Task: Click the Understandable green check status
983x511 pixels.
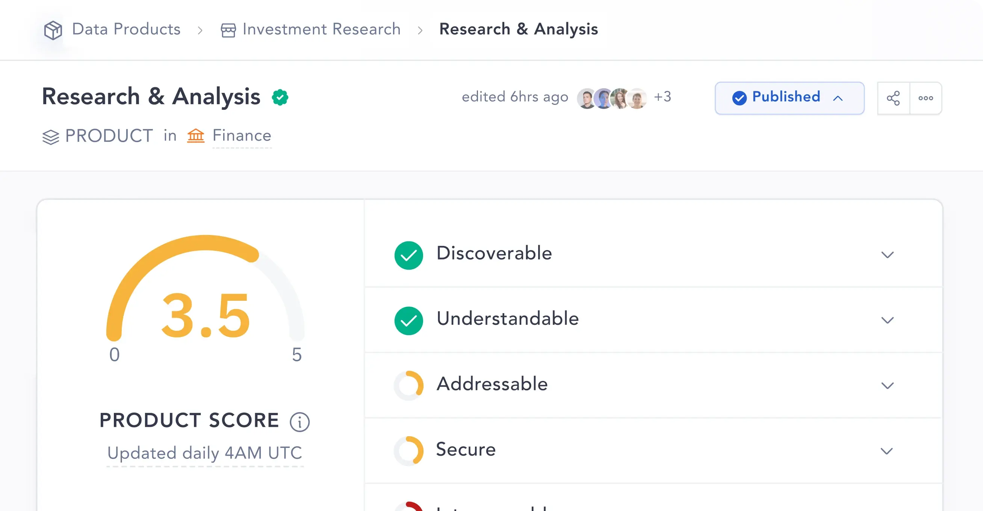Action: (x=409, y=320)
